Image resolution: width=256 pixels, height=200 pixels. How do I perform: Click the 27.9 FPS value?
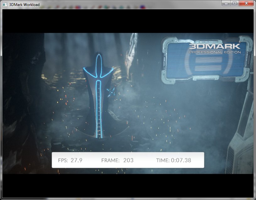pyautogui.click(x=76, y=161)
